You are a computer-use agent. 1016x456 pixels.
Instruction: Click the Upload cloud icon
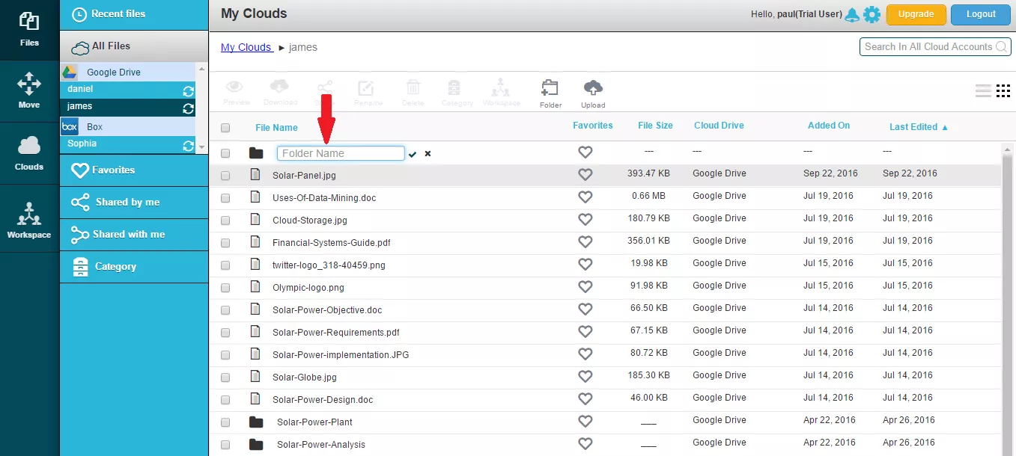click(593, 87)
